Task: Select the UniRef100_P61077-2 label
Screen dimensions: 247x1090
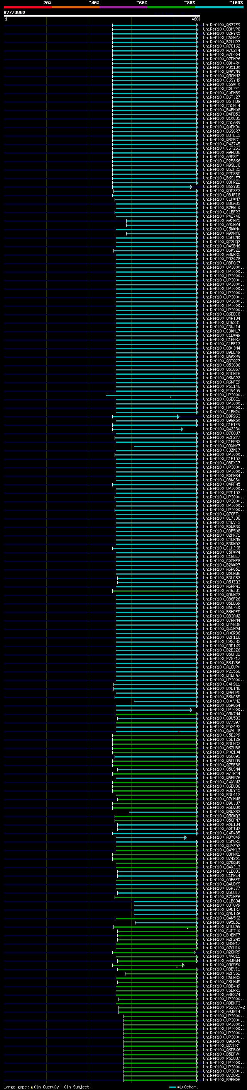Action: (x=224, y=1008)
